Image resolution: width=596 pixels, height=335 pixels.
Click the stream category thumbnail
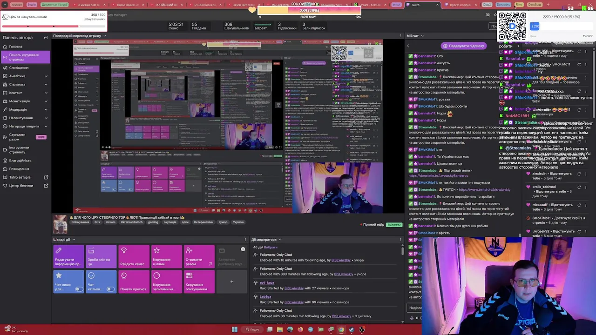(x=60, y=224)
